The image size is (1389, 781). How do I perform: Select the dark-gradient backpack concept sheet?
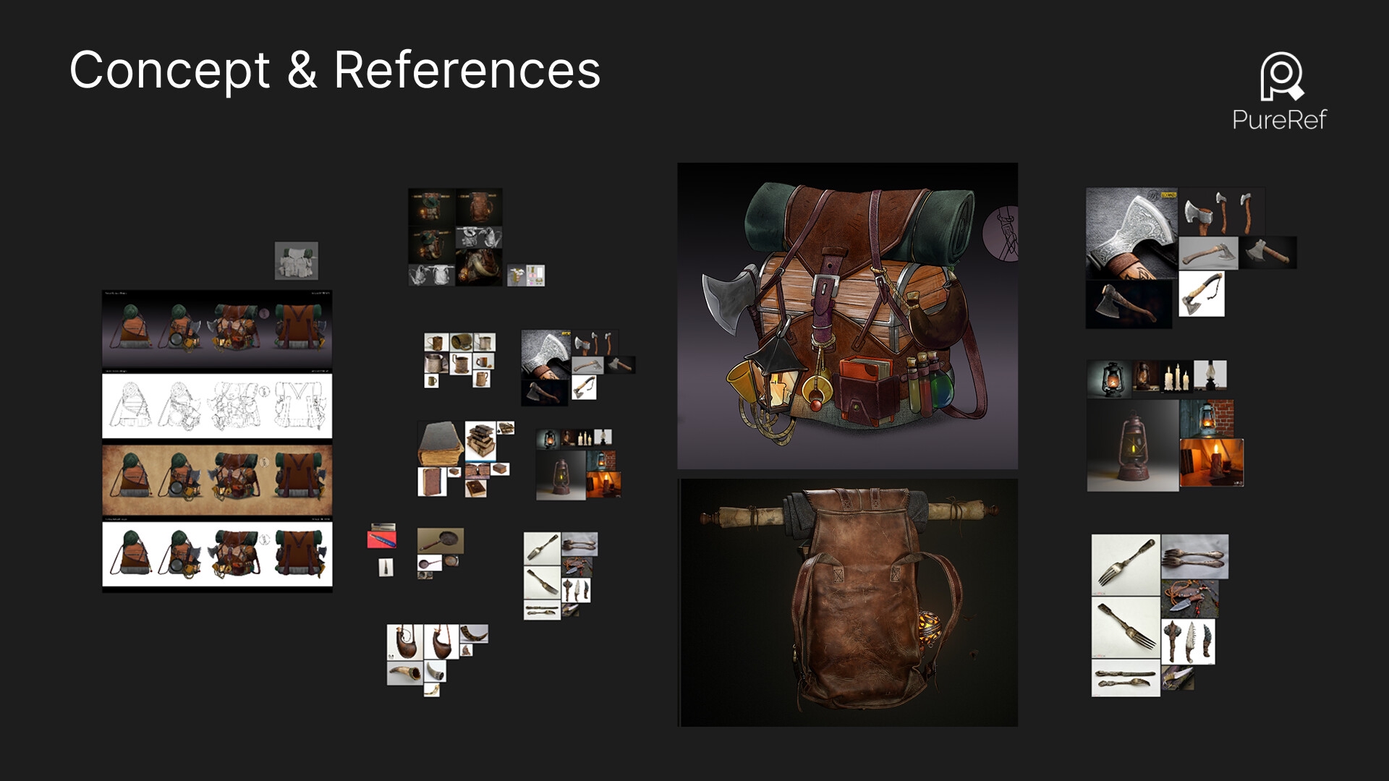217,328
